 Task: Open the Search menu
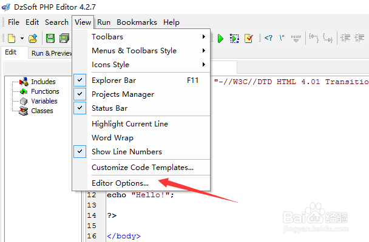point(56,22)
